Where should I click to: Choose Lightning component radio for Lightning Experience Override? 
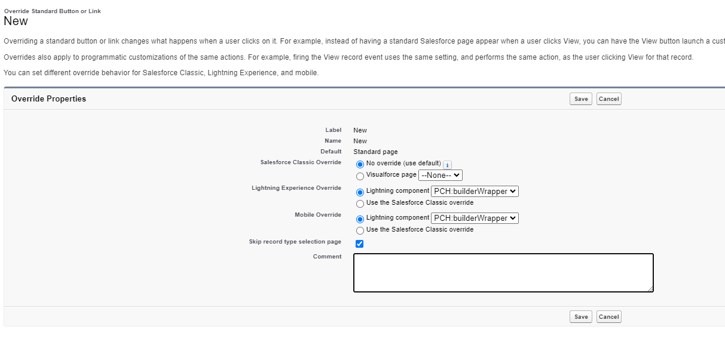click(x=360, y=192)
